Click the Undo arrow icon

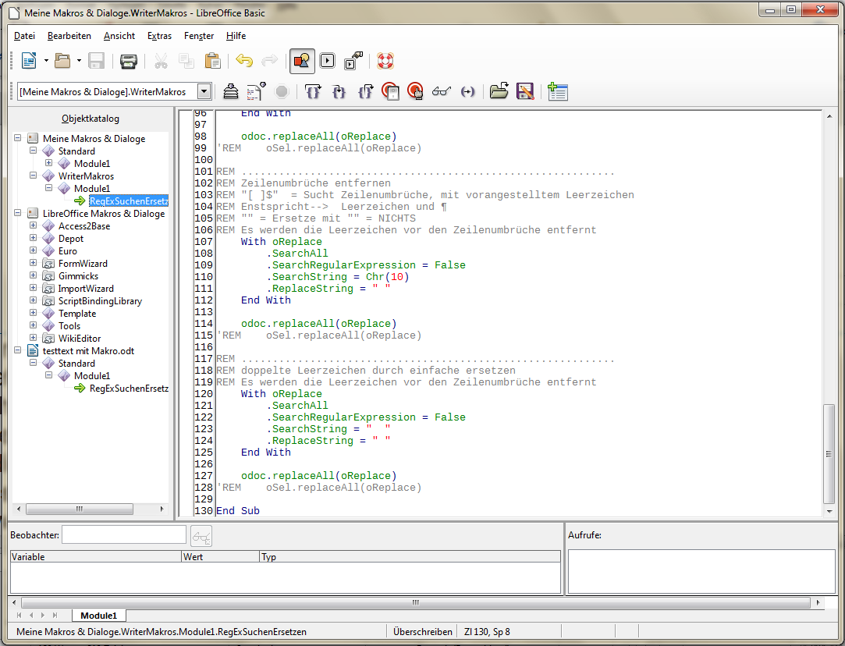point(244,61)
